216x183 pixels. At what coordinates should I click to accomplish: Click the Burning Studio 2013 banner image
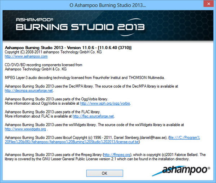[108, 25]
